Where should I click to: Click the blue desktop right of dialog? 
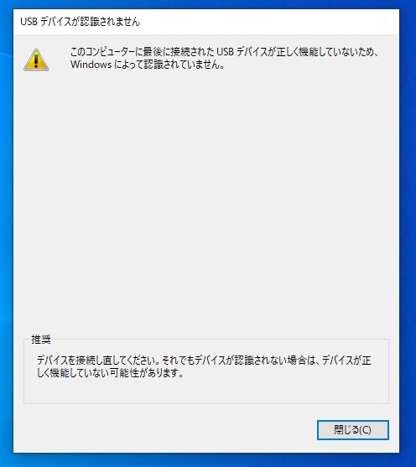point(408,232)
